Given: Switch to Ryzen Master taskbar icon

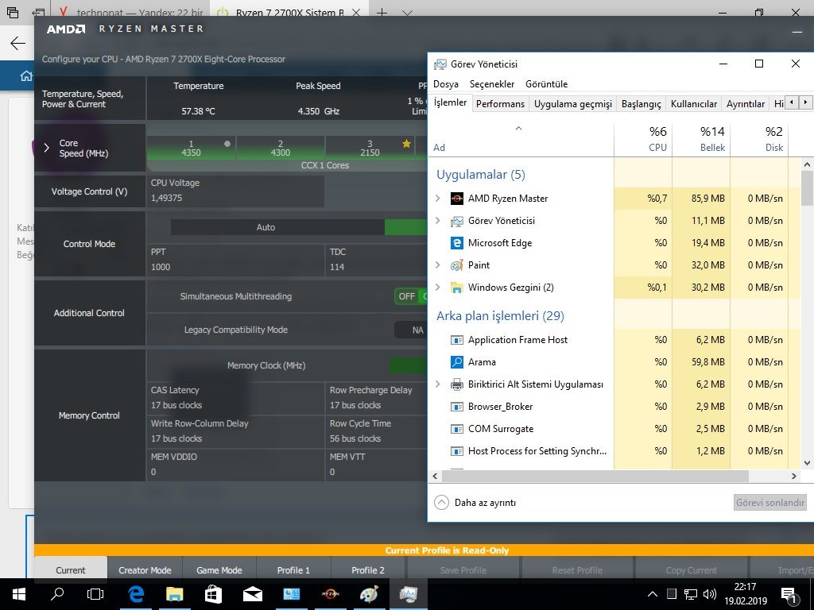Looking at the screenshot, I should pyautogui.click(x=330, y=594).
